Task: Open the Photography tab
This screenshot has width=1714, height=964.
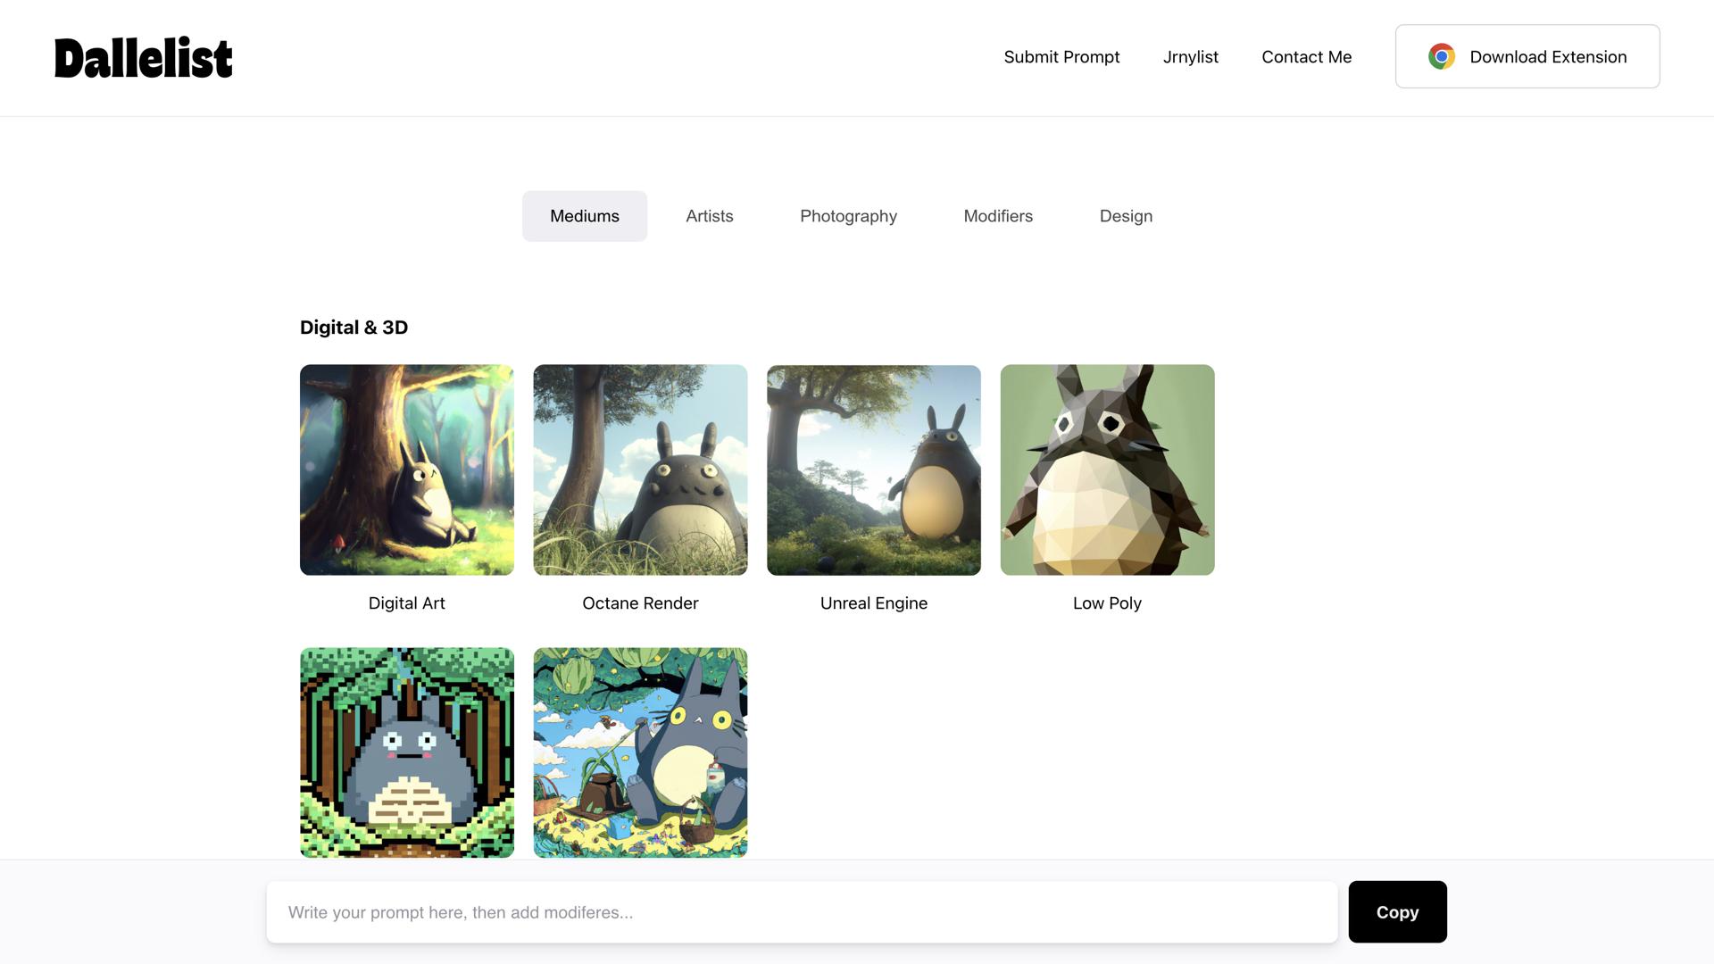Action: 848,216
